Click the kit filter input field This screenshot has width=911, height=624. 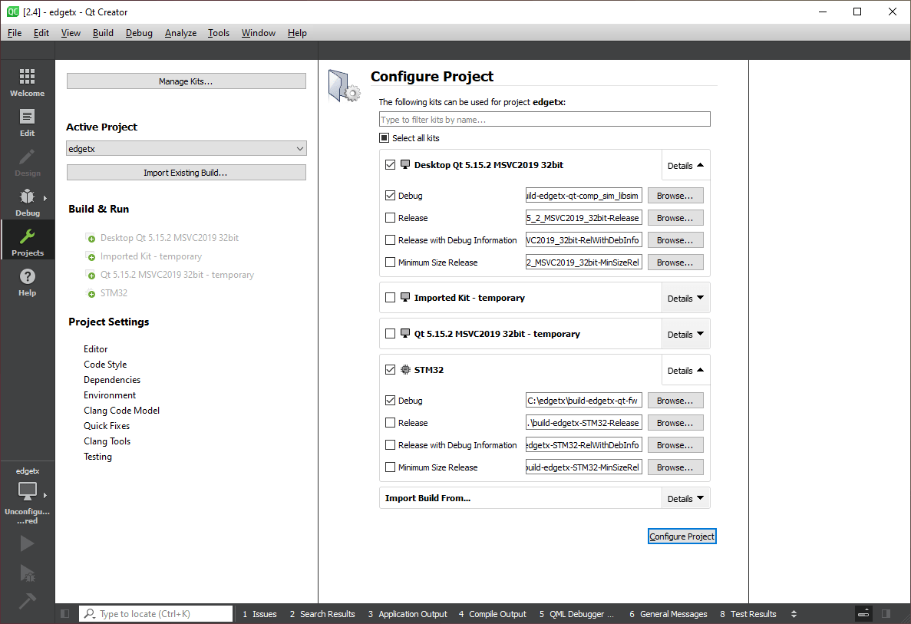[544, 119]
